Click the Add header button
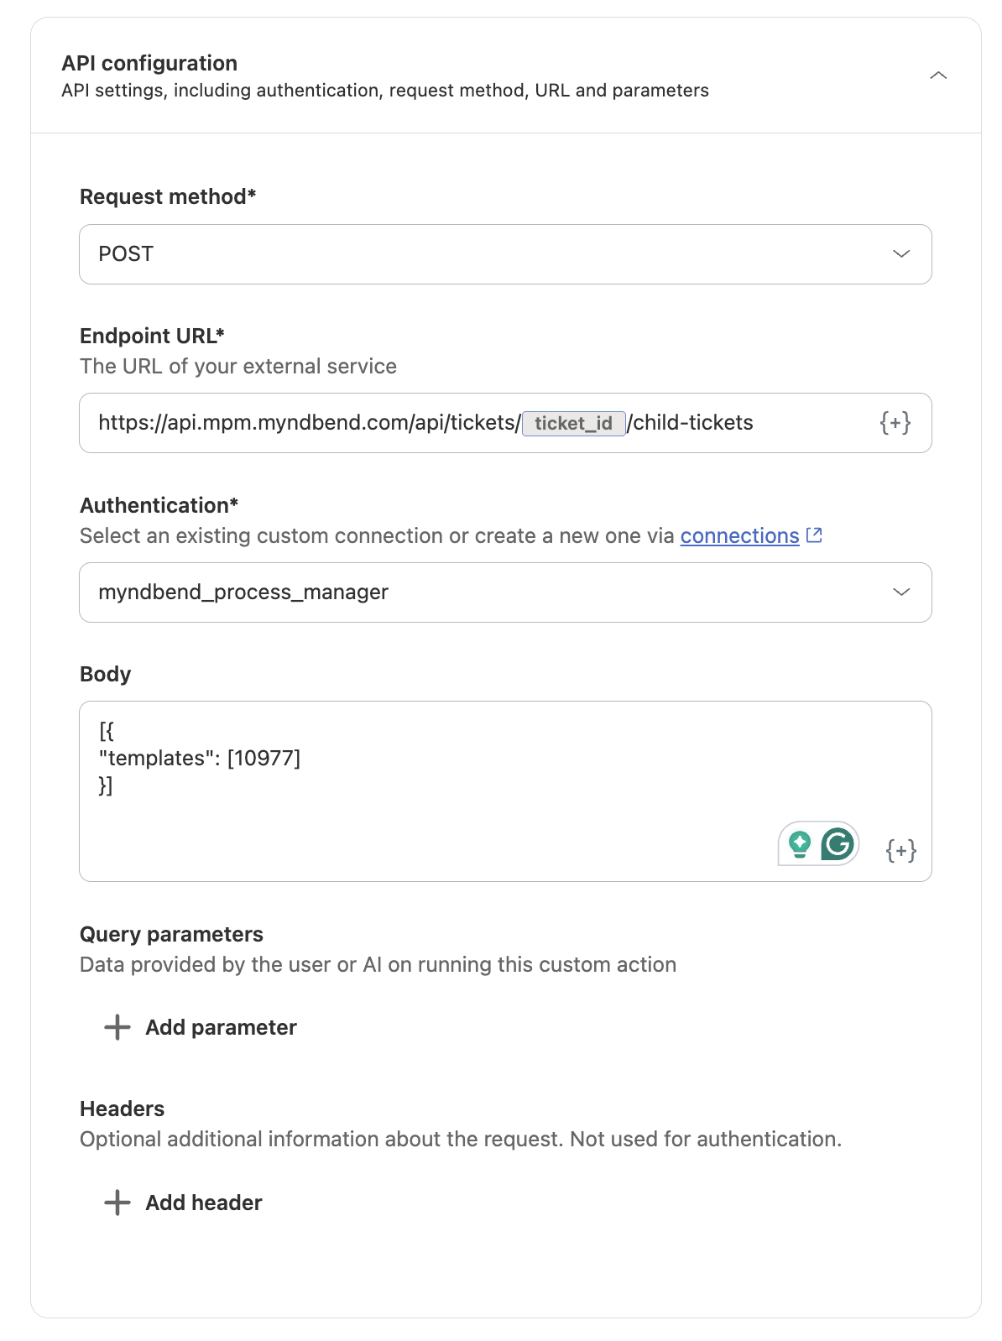 pyautogui.click(x=183, y=1203)
